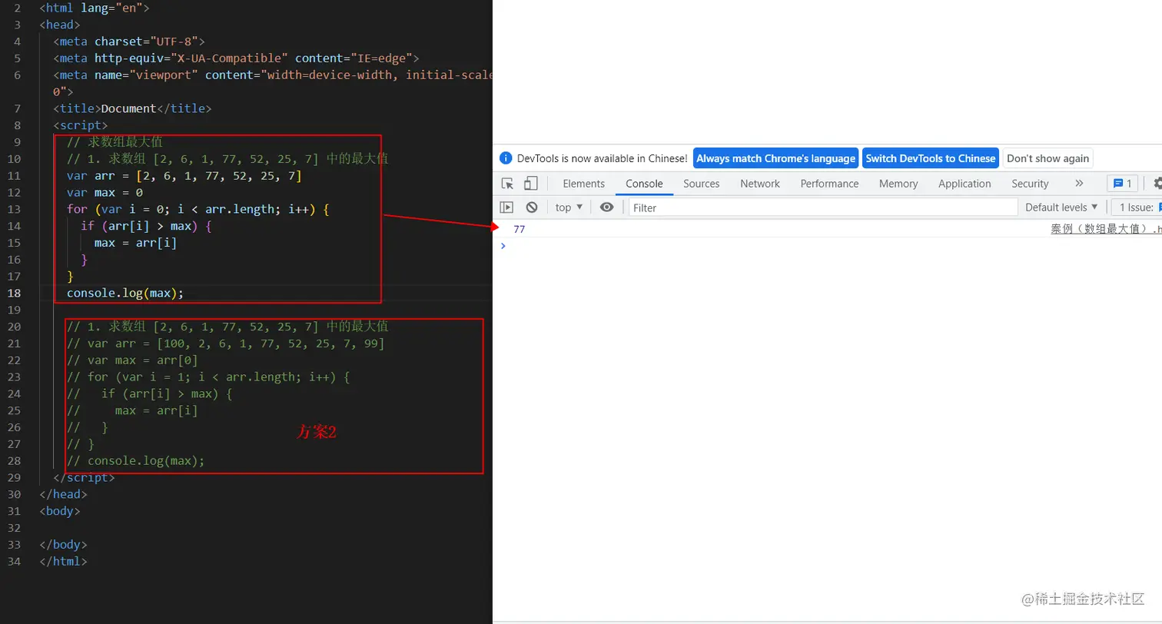1162x624 pixels.
Task: Go to the Network tab
Action: (x=760, y=184)
